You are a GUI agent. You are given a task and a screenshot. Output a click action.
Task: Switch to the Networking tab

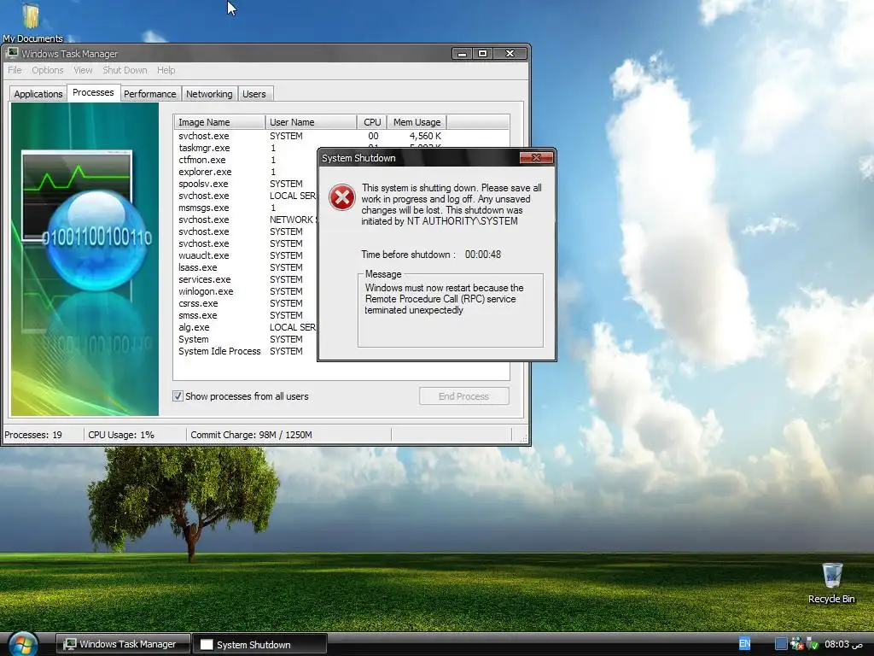pos(209,94)
